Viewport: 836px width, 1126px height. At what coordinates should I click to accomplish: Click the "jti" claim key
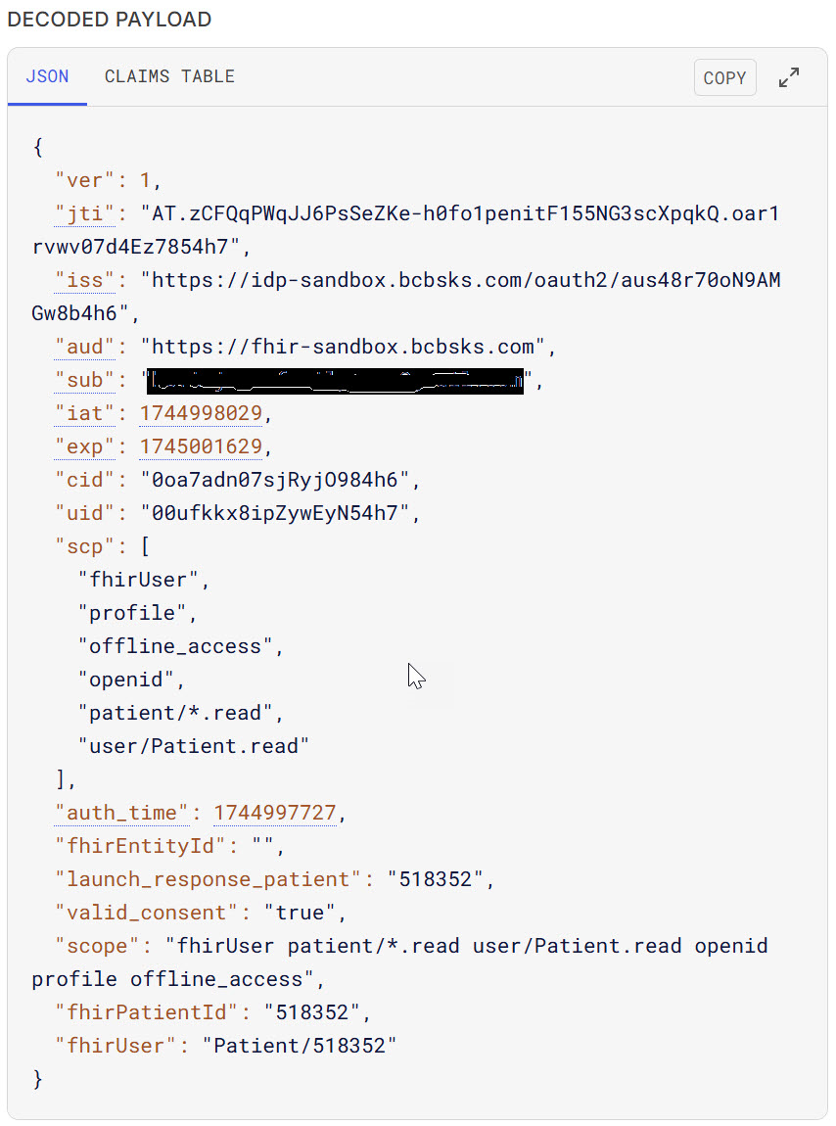tap(85, 213)
